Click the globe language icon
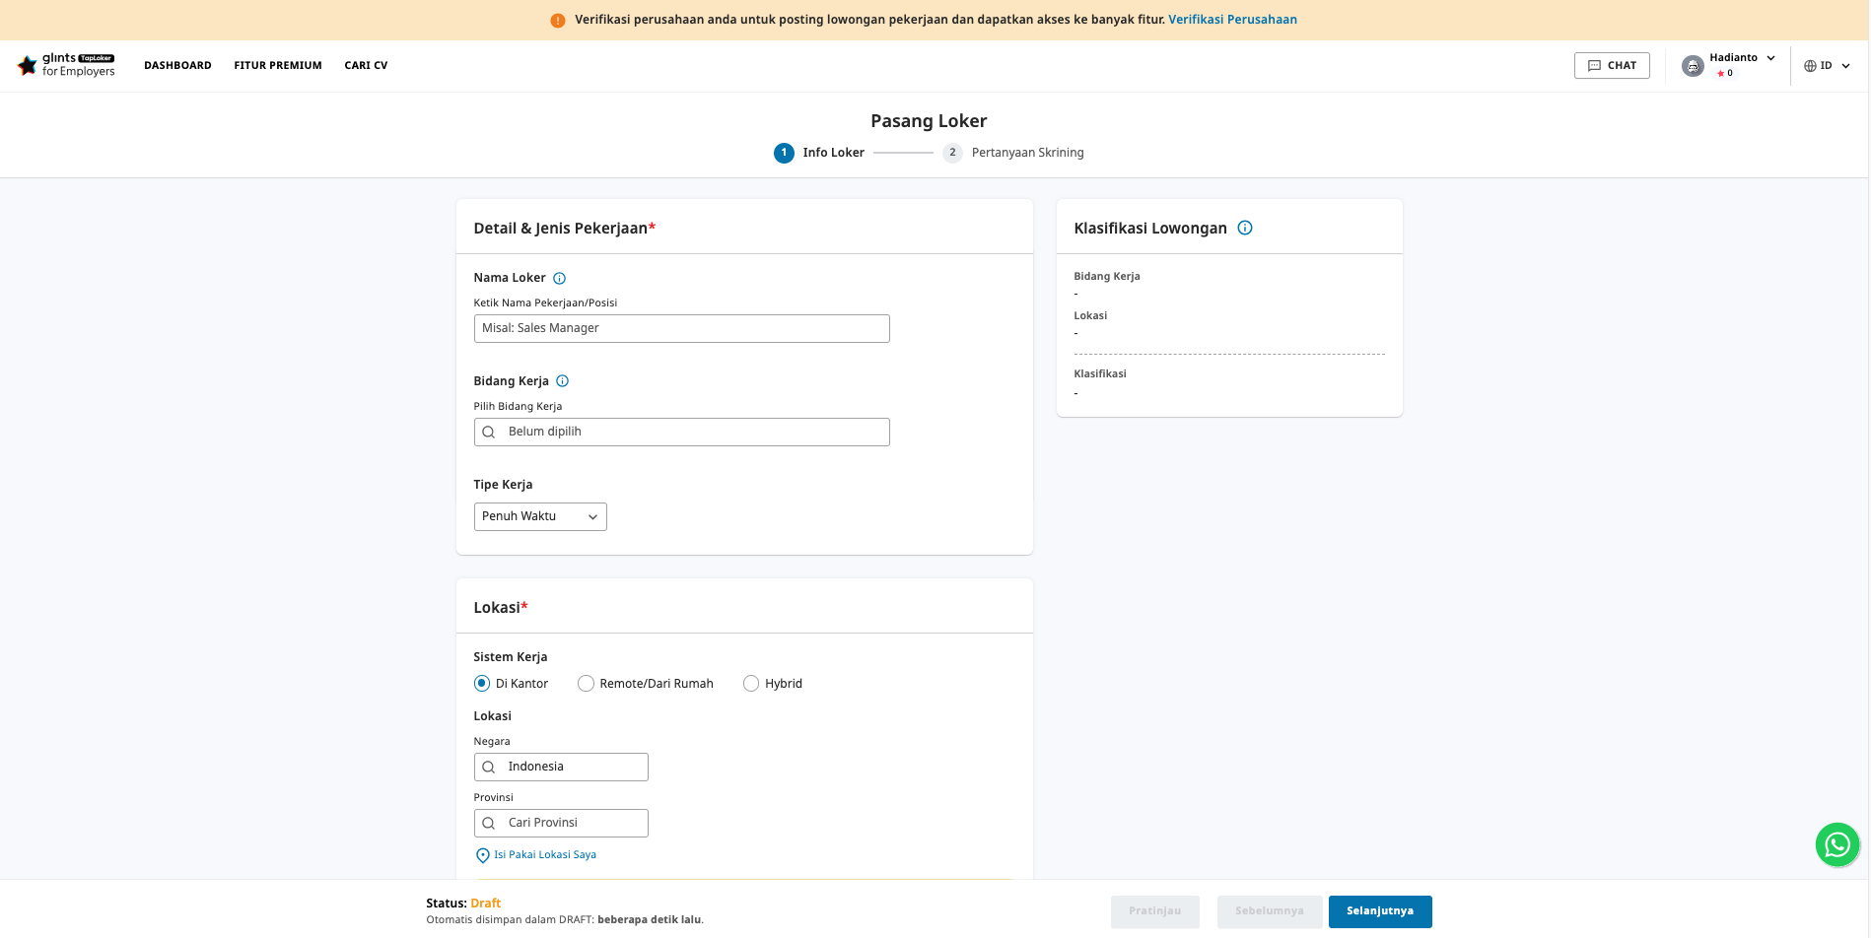Screen dimensions: 1871x938 coord(1810,66)
